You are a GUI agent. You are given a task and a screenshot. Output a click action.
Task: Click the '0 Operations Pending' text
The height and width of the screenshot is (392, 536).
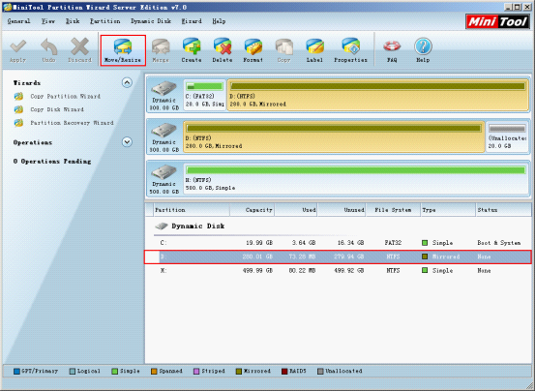(x=52, y=161)
